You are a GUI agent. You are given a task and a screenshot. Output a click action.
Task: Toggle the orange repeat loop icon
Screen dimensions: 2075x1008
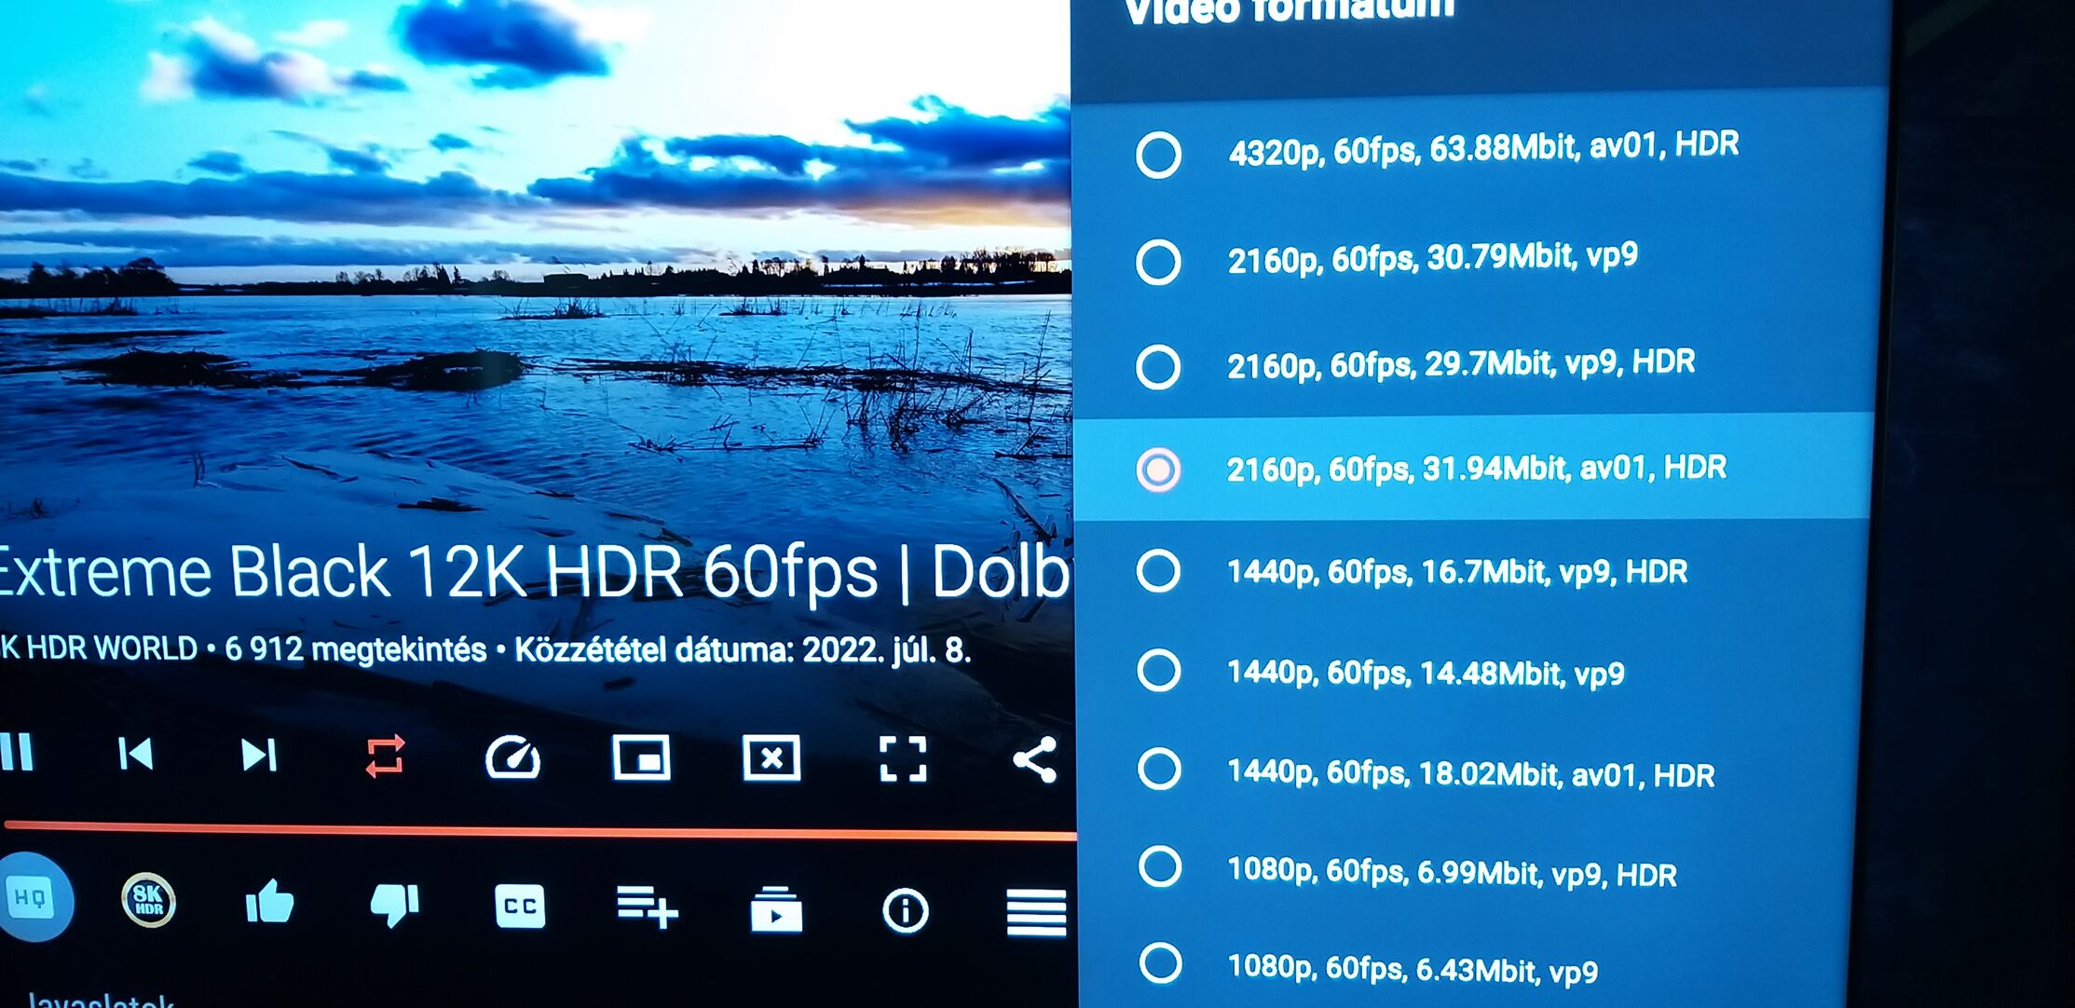pyautogui.click(x=385, y=756)
